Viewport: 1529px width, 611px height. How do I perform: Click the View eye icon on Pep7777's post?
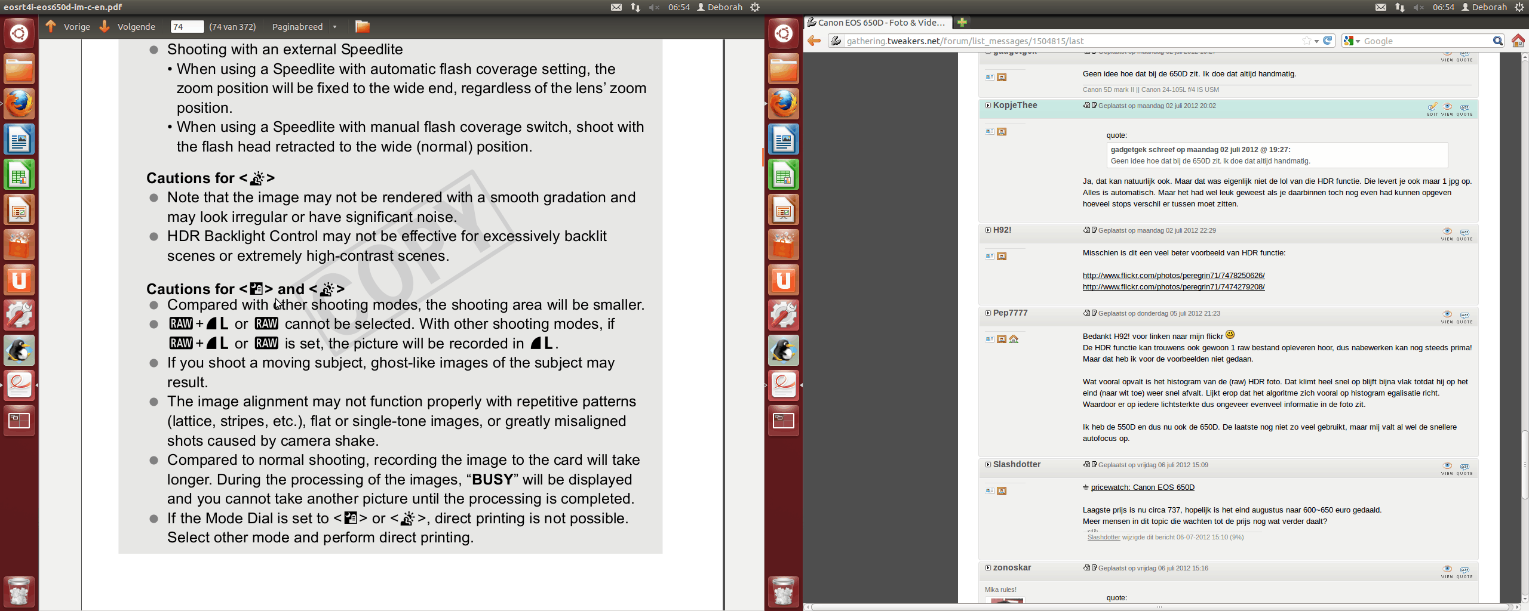point(1447,315)
